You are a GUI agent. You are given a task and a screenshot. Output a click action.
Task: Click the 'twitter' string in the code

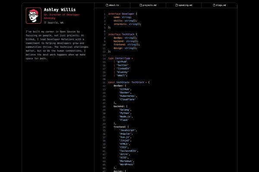[123, 65]
